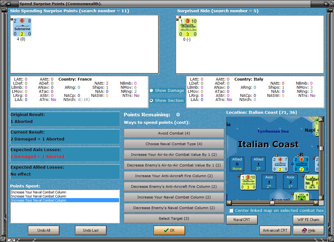Tick Center linked map on selected combat hex
Image resolution: width=334 pixels, height=242 pixels.
[x=231, y=211]
